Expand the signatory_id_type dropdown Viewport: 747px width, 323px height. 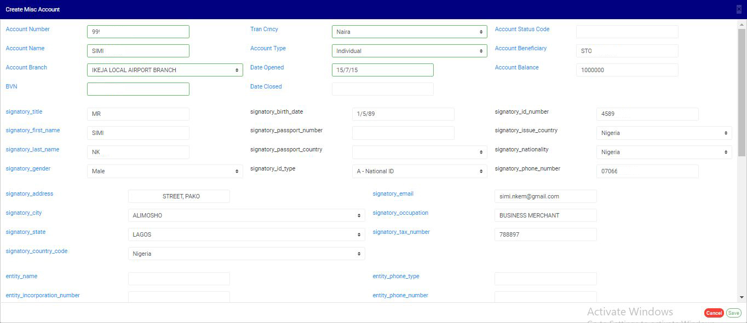419,171
